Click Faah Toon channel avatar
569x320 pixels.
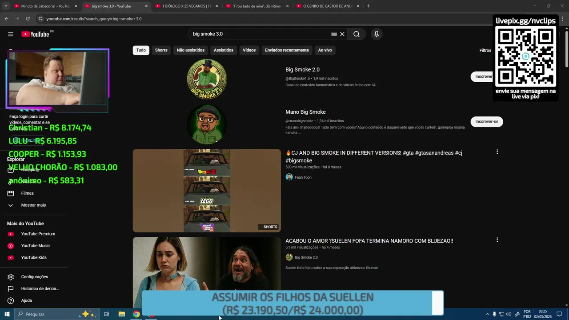click(289, 177)
